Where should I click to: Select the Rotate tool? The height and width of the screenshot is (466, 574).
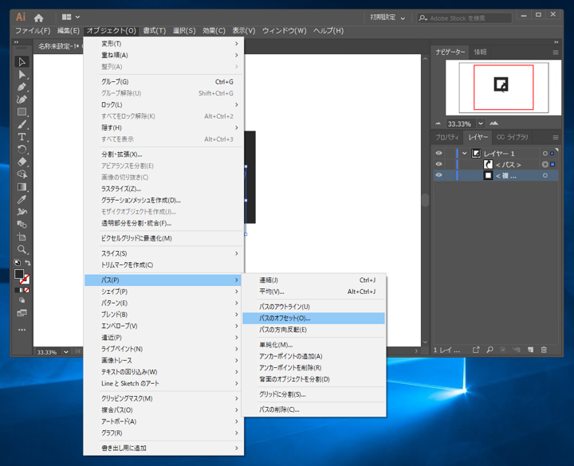click(x=22, y=149)
